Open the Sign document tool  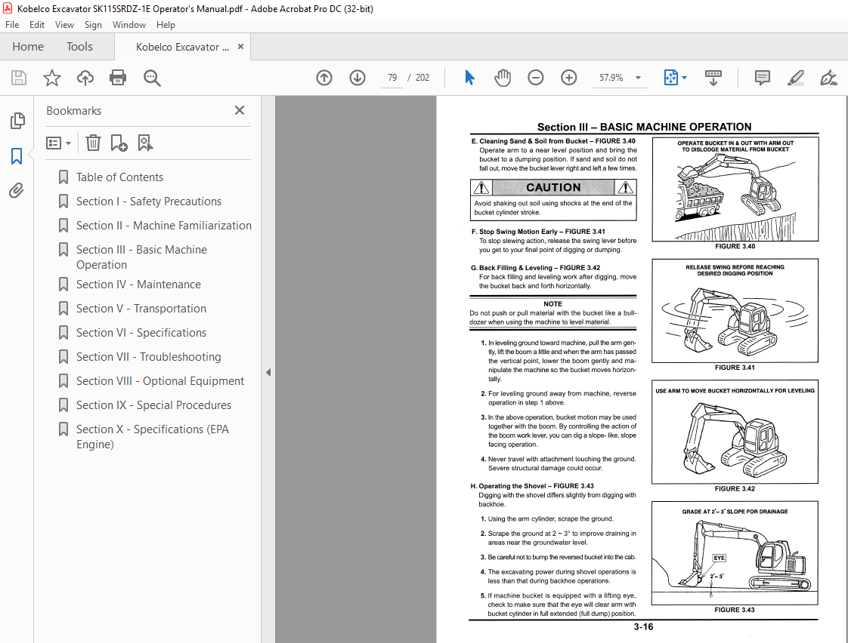(x=828, y=78)
